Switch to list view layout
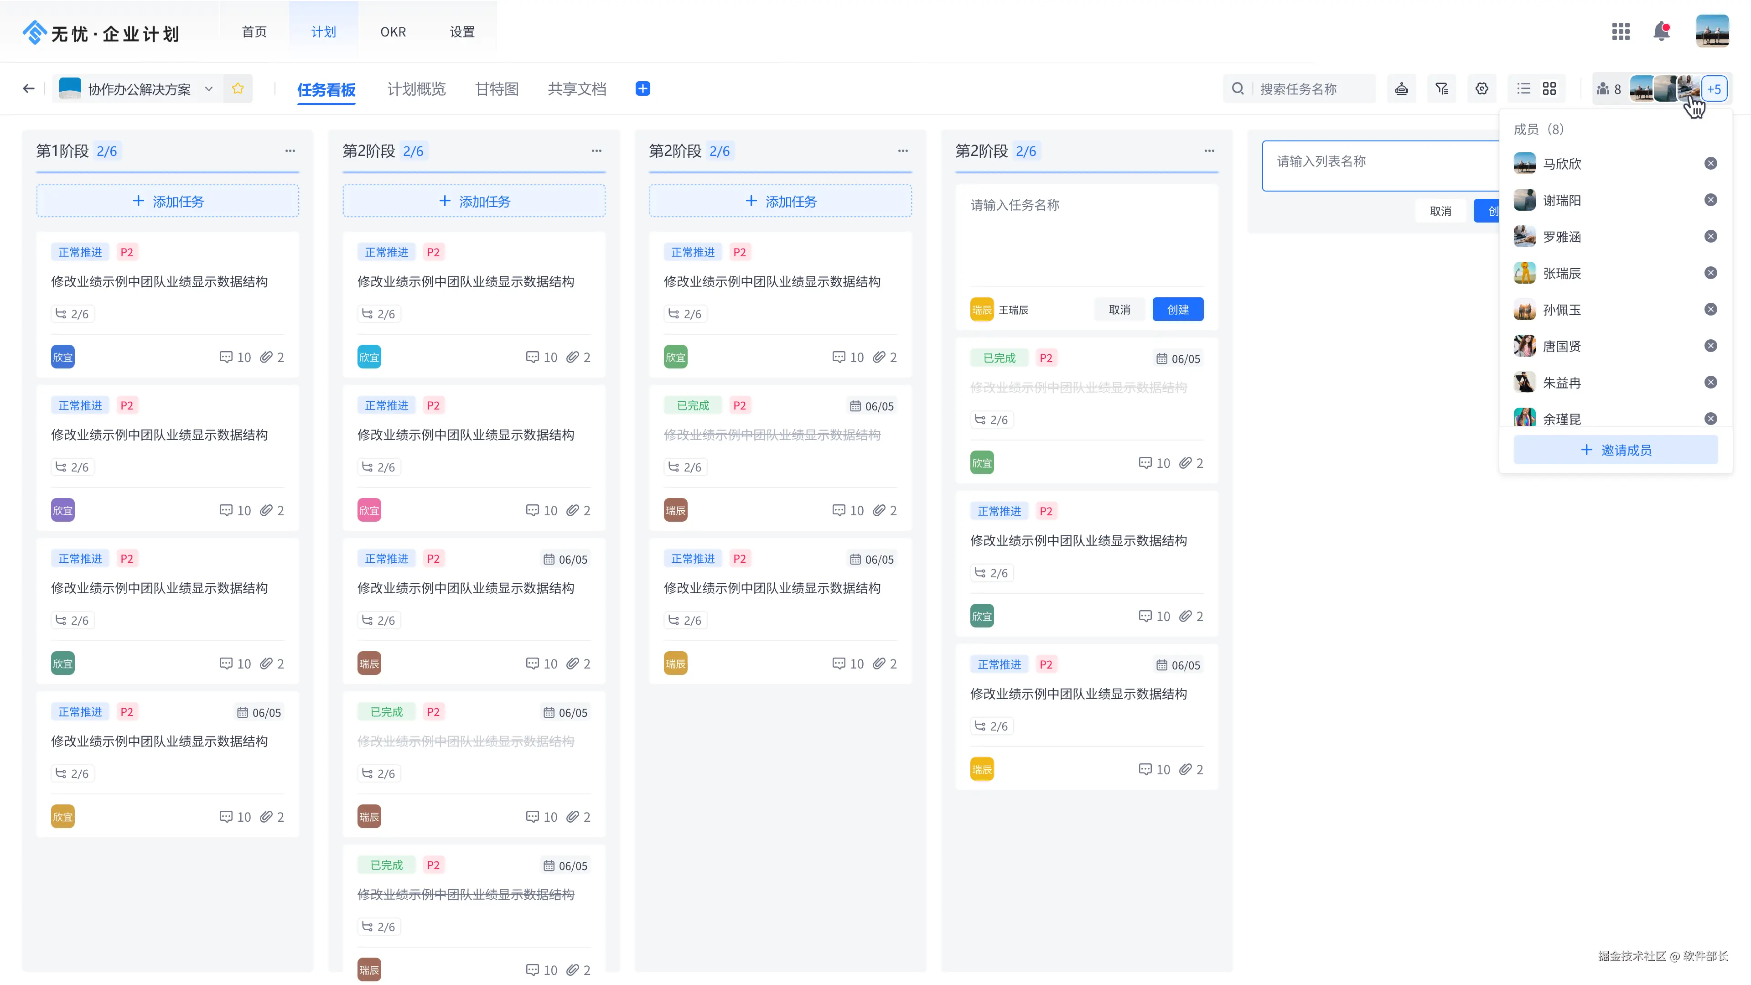The height and width of the screenshot is (985, 1751). [x=1523, y=88]
